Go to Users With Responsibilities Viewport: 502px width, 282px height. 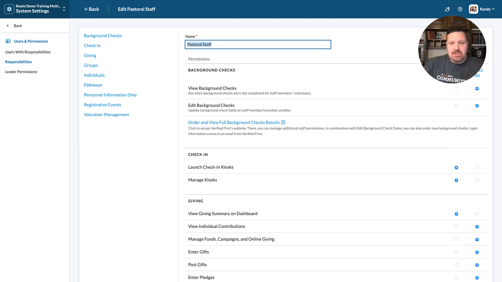(x=28, y=52)
